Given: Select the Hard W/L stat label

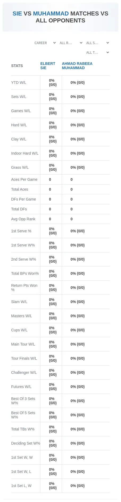Looking at the screenshot, I should [19, 125].
